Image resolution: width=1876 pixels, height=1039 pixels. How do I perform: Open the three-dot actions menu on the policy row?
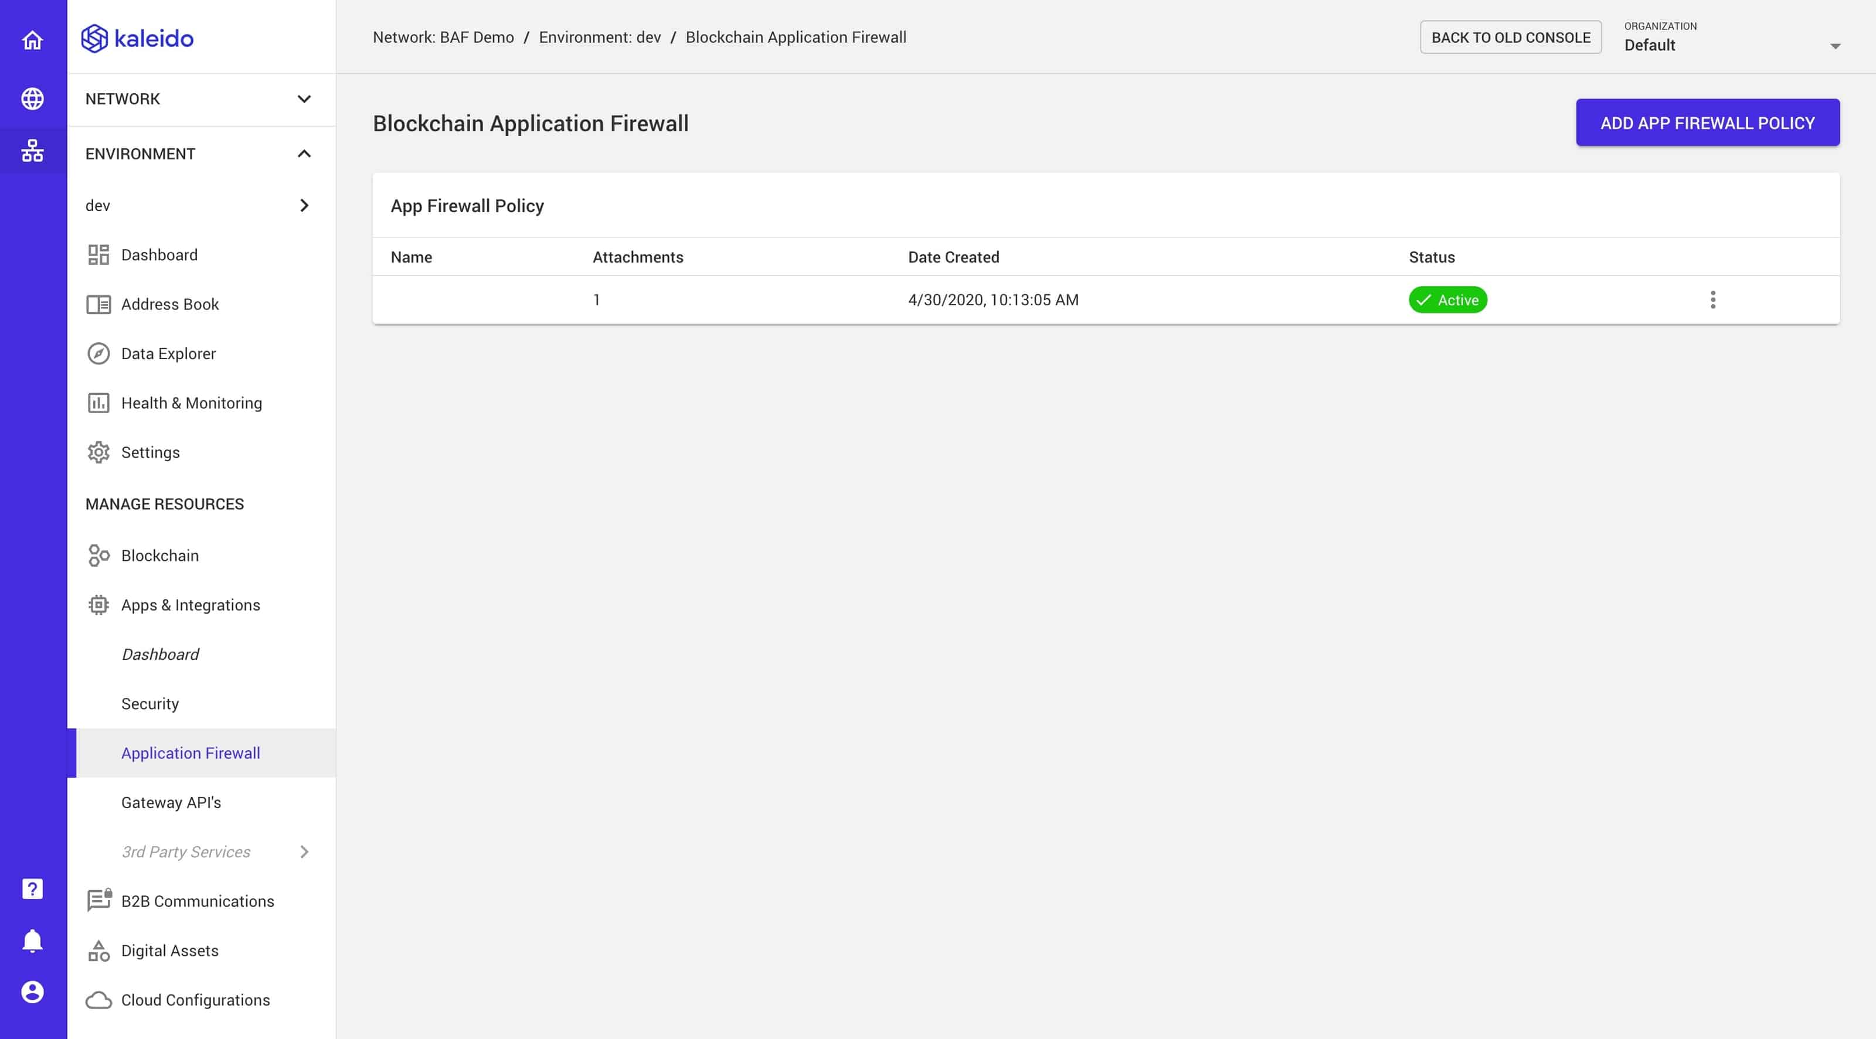point(1713,299)
